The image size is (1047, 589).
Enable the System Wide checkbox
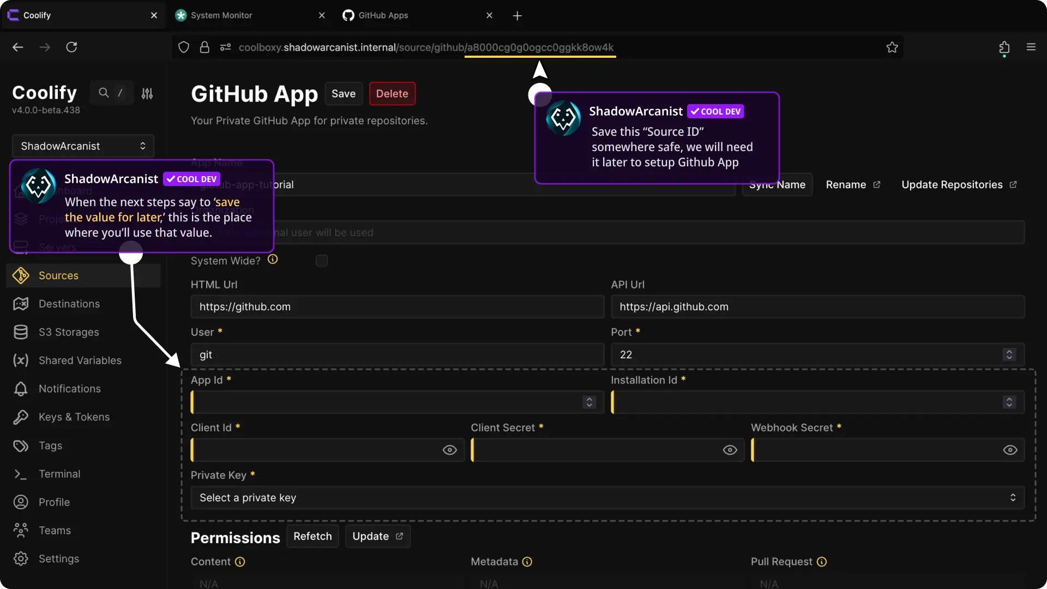pos(322,261)
